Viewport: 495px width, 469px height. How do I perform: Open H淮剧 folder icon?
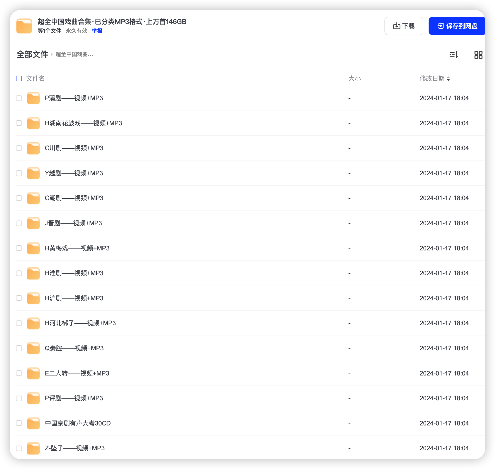point(33,273)
